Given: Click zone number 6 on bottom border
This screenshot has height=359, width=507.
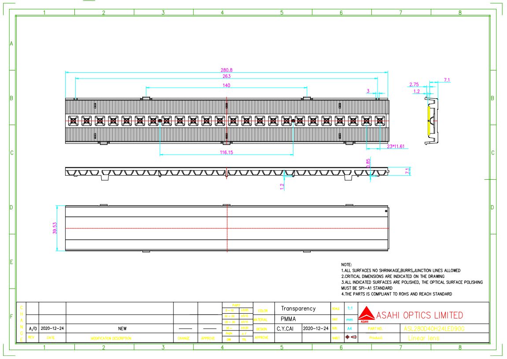Looking at the screenshot, I should click(341, 348).
